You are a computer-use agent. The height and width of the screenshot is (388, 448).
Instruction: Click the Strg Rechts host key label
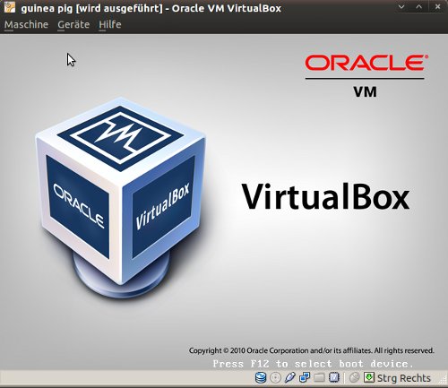pos(404,378)
